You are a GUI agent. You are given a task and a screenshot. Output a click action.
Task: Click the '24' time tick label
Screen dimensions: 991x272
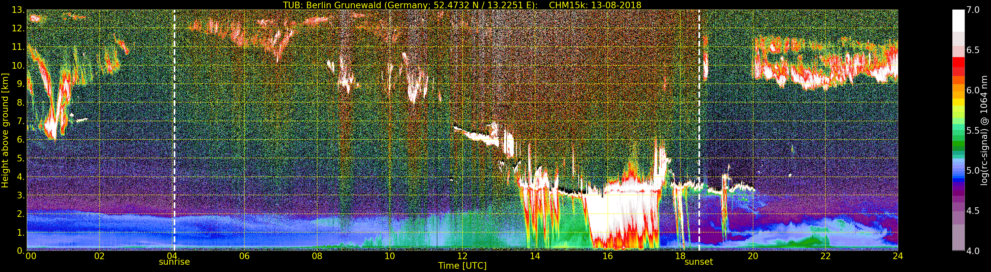[x=898, y=256]
